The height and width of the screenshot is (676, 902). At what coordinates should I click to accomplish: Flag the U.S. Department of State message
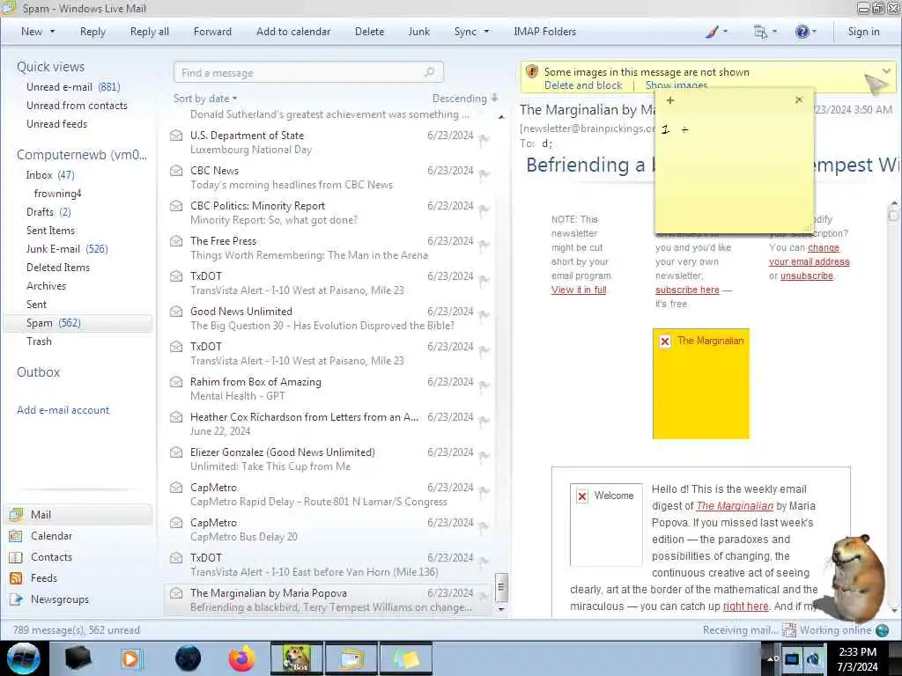click(x=484, y=140)
